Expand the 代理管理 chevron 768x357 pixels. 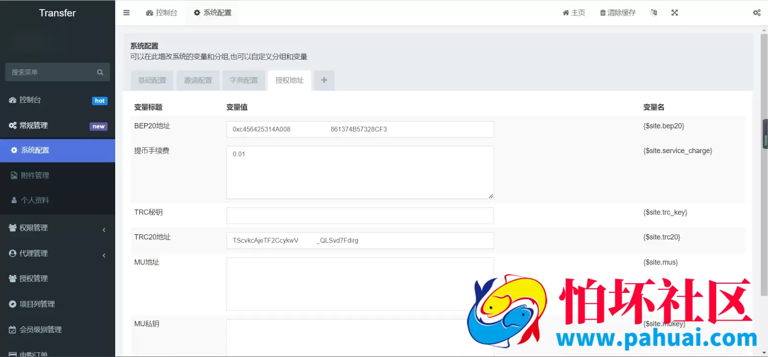pyautogui.click(x=104, y=256)
